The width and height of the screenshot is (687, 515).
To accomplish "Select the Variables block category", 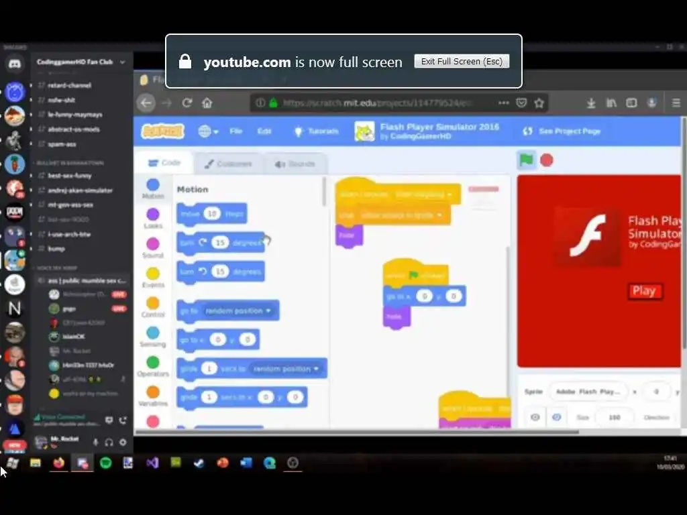I will (153, 396).
